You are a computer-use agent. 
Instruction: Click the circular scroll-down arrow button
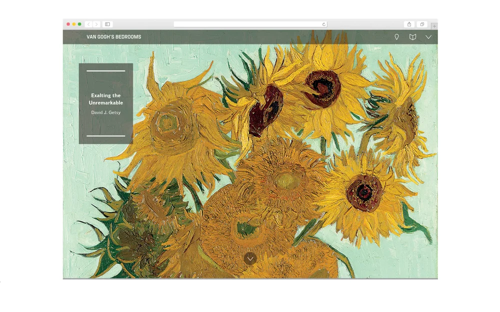(x=250, y=259)
